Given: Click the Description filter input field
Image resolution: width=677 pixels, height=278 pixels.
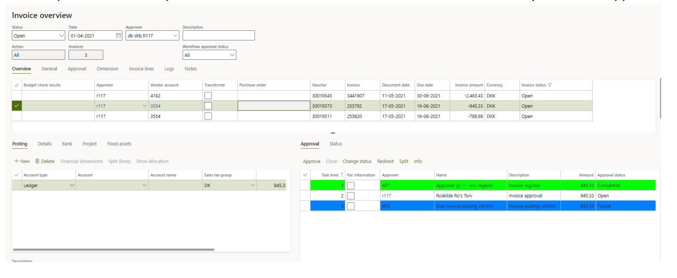Looking at the screenshot, I should click(218, 36).
